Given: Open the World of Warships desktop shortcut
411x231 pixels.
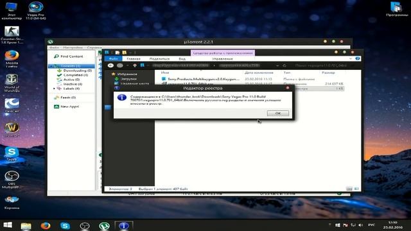Looking at the screenshot, I should (12, 83).
